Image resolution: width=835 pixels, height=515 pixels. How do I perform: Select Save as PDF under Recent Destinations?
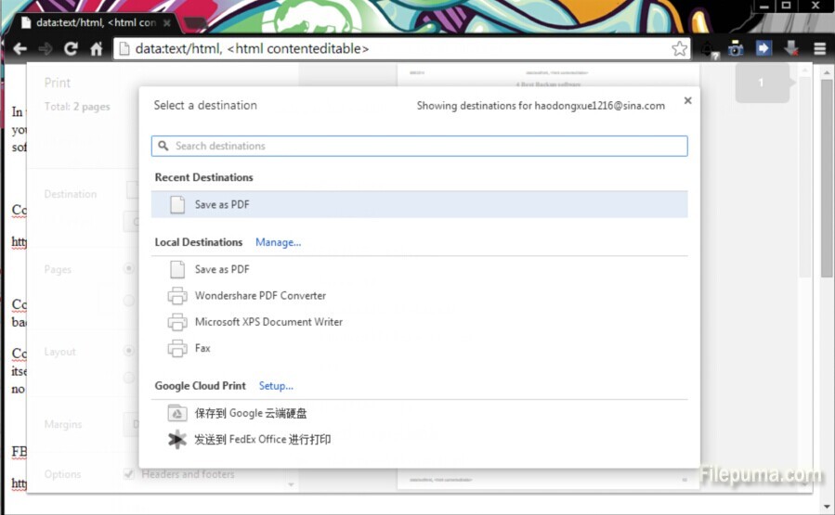tap(222, 205)
